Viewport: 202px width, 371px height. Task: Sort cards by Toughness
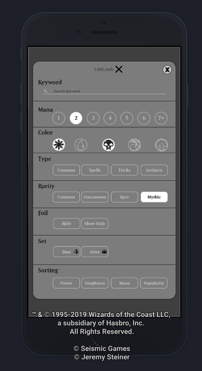95,283
